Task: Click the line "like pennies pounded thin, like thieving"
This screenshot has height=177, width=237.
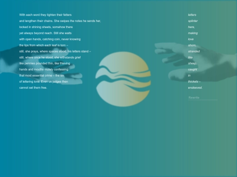Action: click(45, 63)
